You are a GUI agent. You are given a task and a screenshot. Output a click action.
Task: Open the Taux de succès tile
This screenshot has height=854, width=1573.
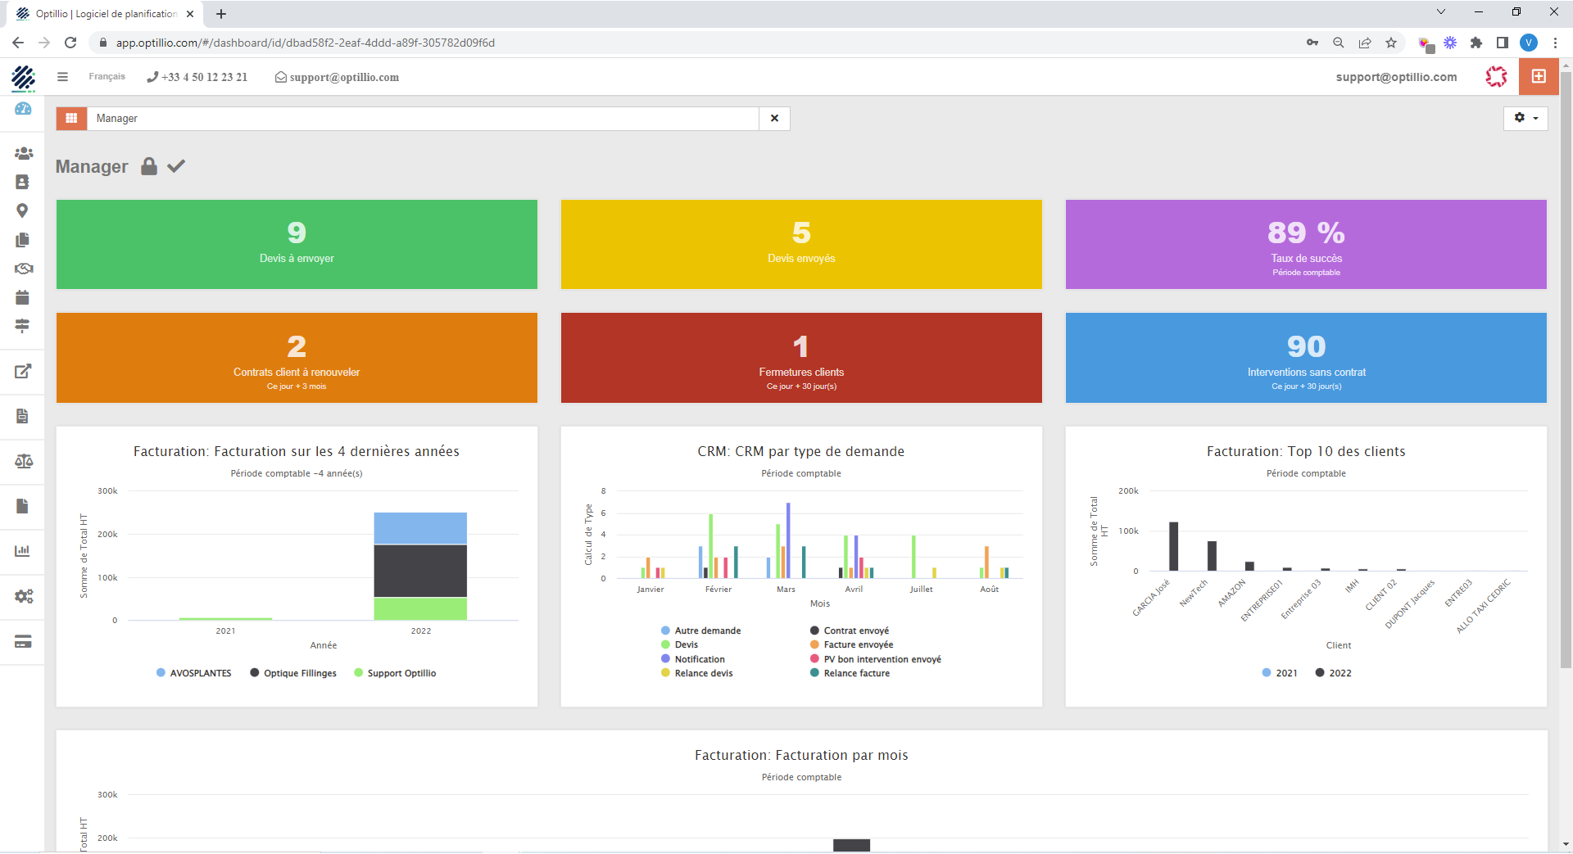(x=1306, y=244)
